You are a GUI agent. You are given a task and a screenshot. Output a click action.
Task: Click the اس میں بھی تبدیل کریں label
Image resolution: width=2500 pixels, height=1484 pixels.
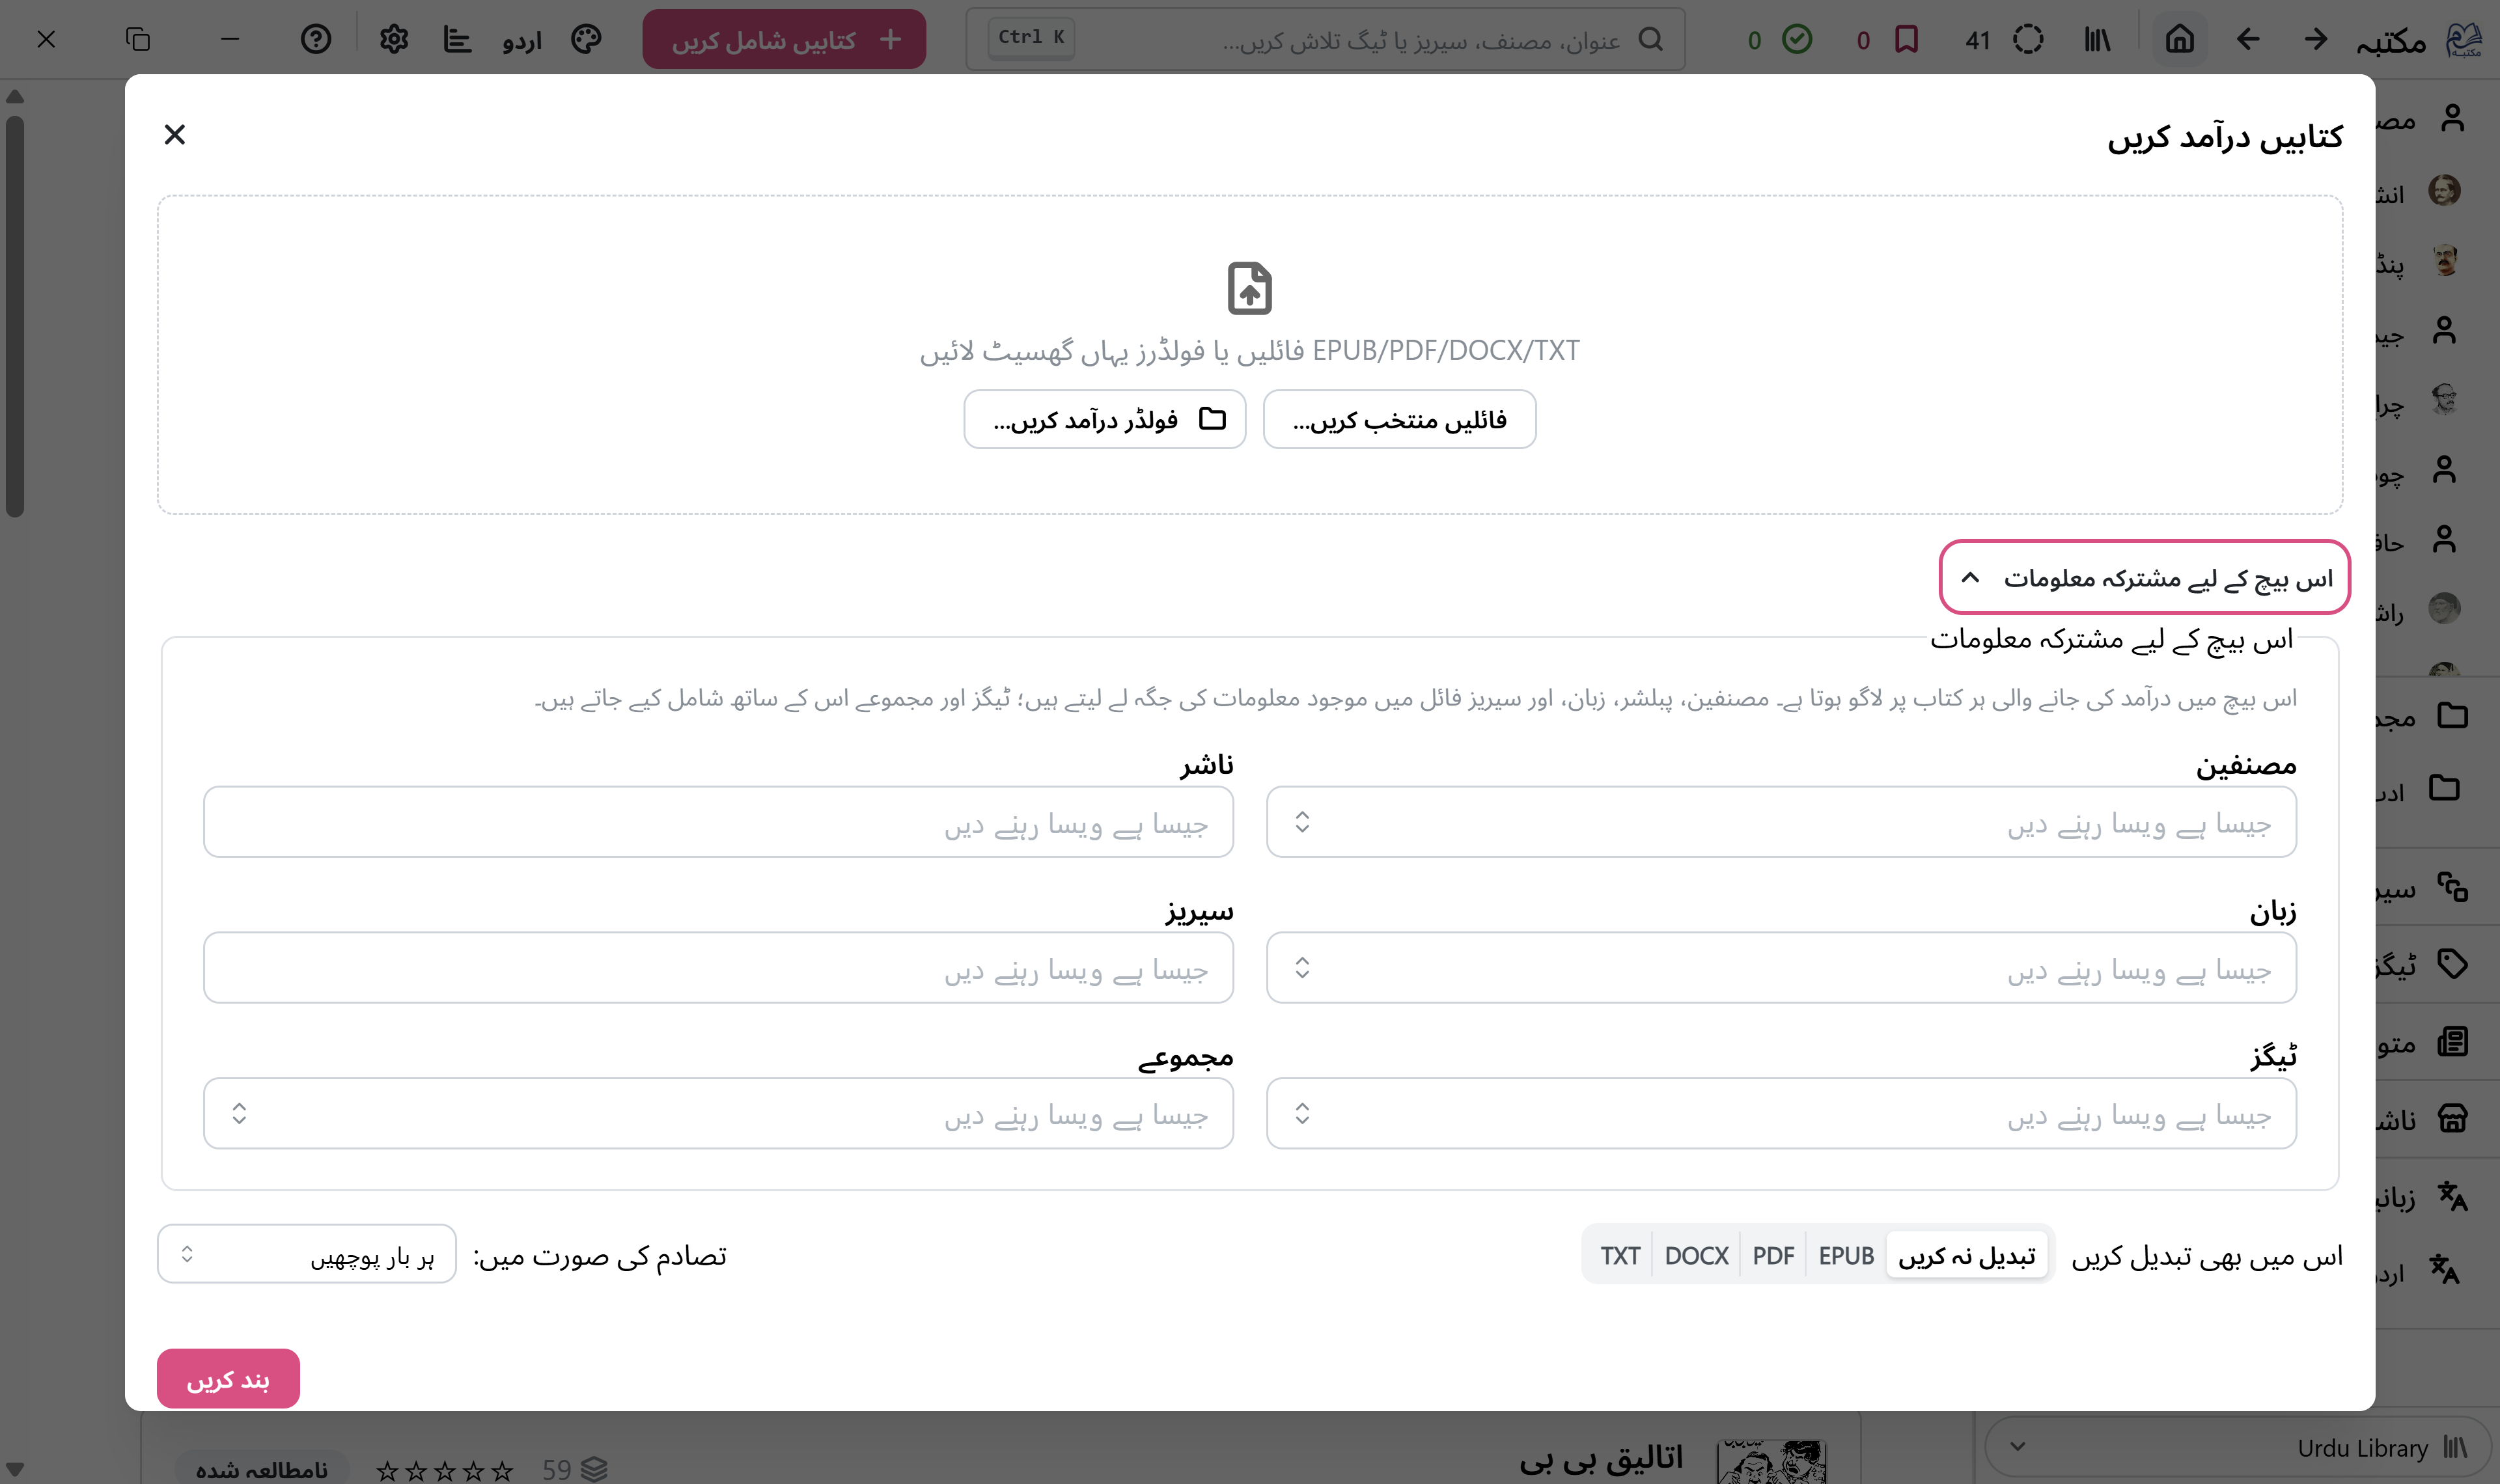pyautogui.click(x=2207, y=1256)
